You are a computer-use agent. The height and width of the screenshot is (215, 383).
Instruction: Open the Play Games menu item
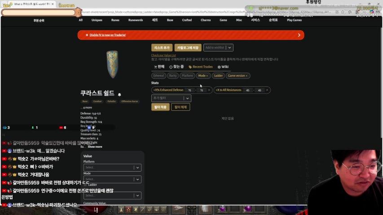click(295, 20)
